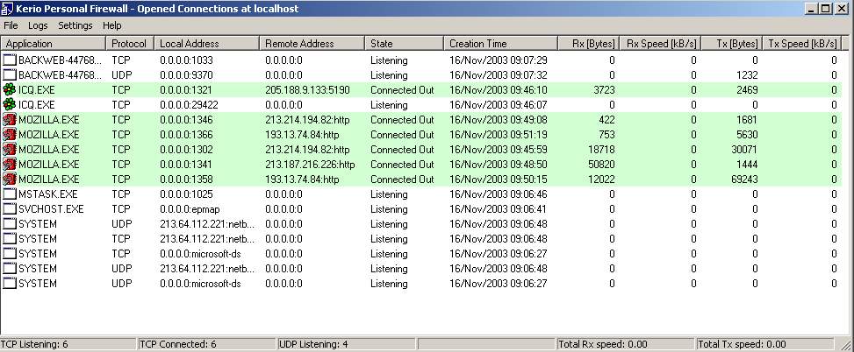Sort by the Remote Address column header

(312, 44)
